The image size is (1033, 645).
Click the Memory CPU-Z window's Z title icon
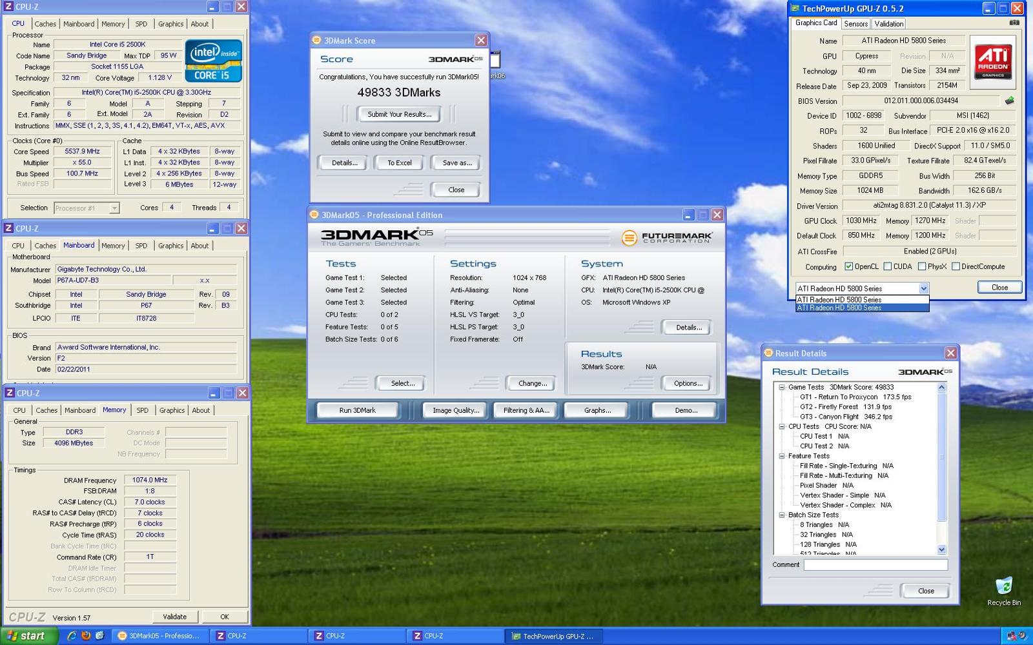pyautogui.click(x=9, y=393)
